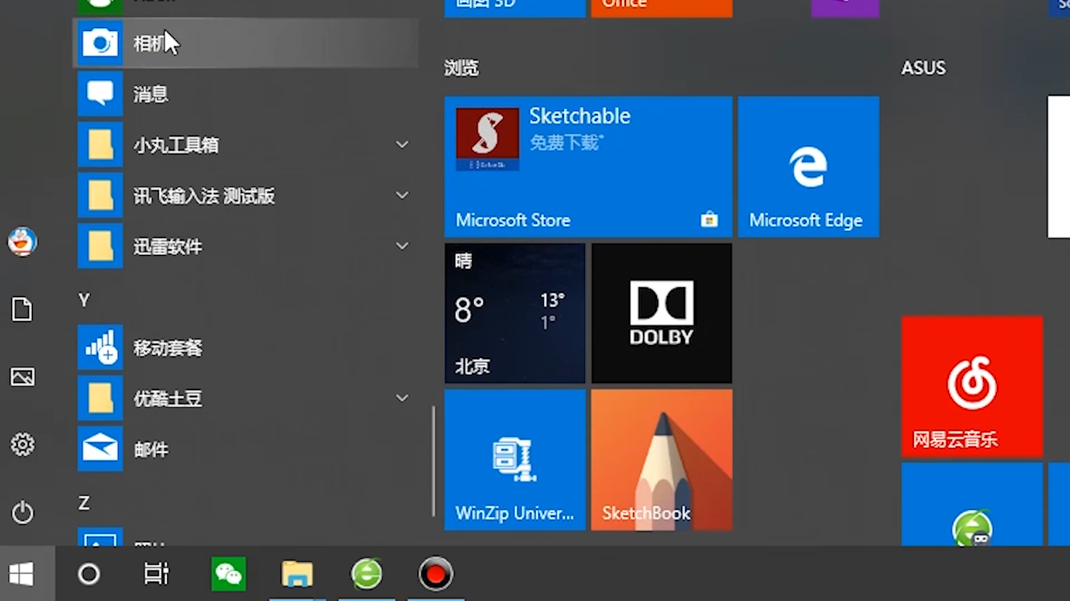Open Settings gear in Start sidebar

pos(22,445)
